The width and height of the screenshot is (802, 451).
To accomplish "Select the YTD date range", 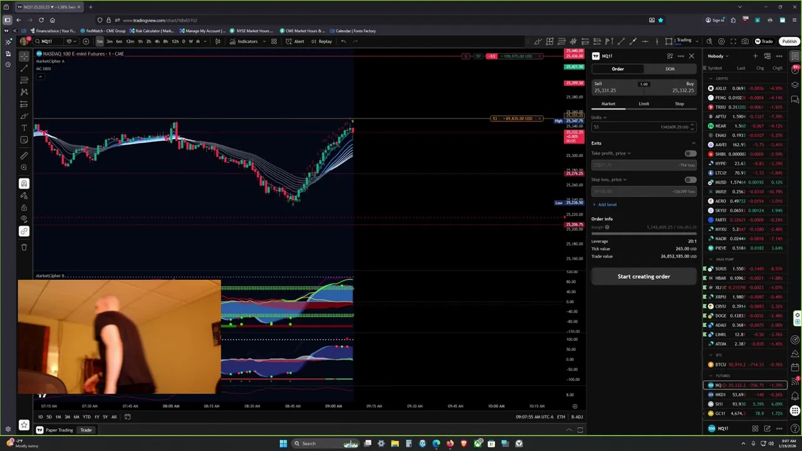I will 86,417.
